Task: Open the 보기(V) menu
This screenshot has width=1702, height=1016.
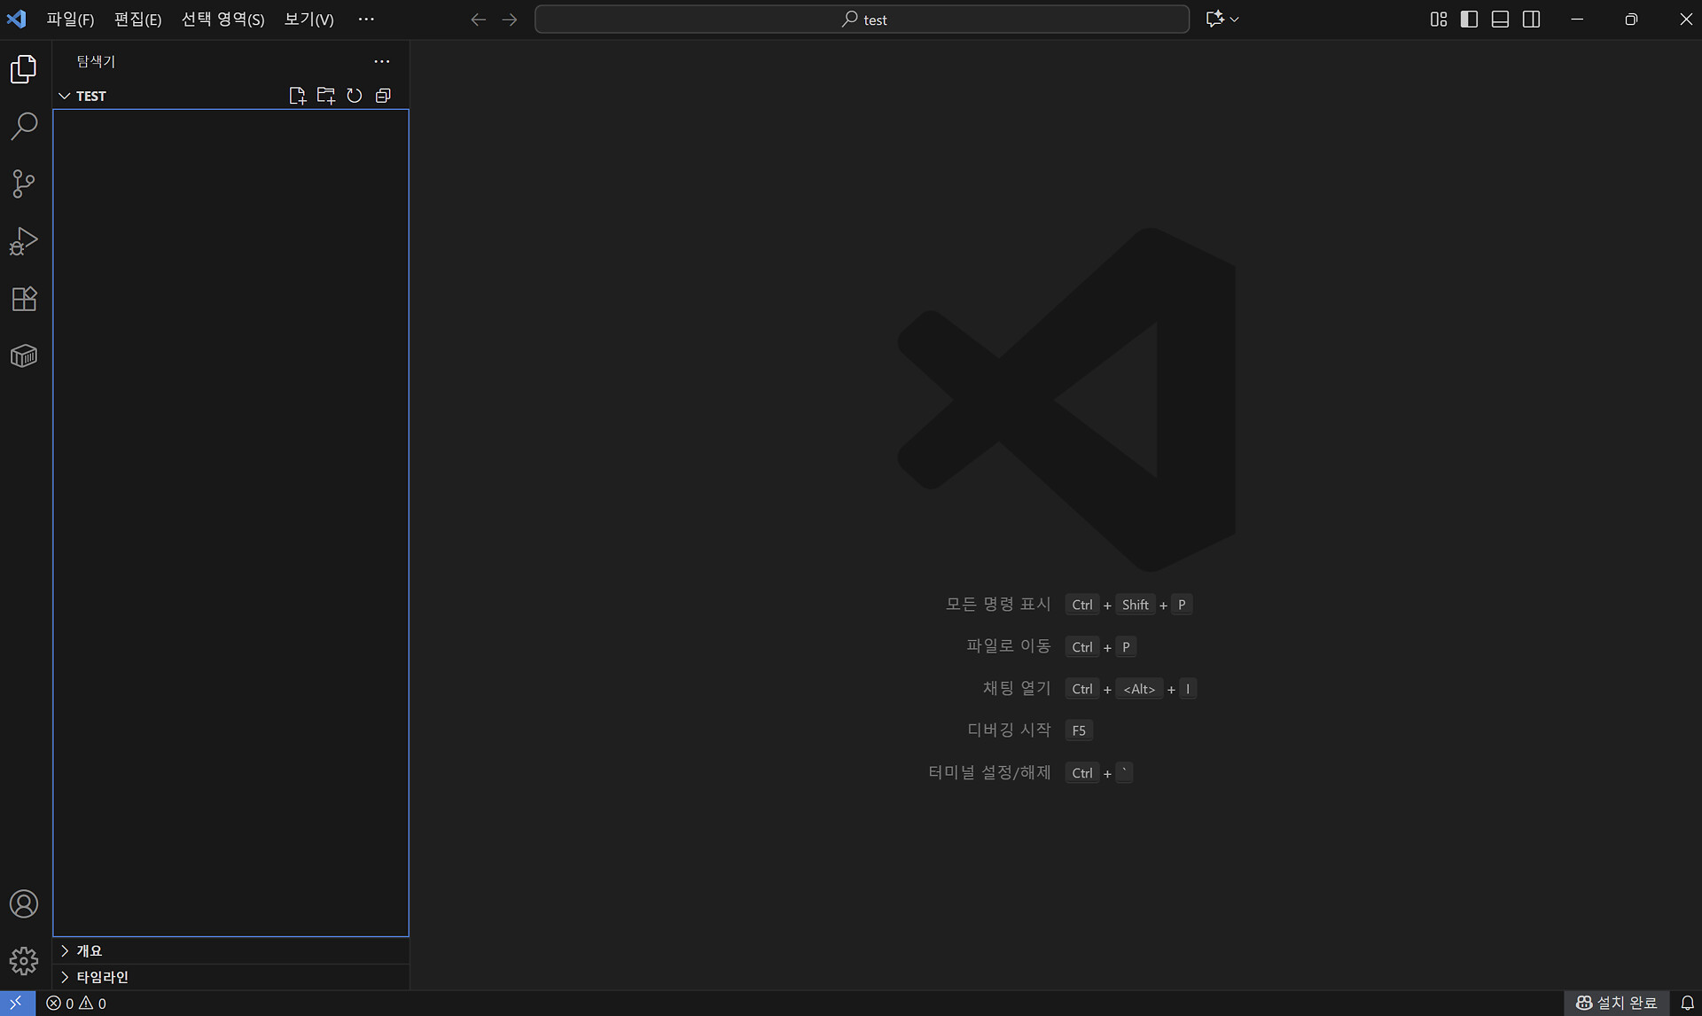Action: point(308,20)
